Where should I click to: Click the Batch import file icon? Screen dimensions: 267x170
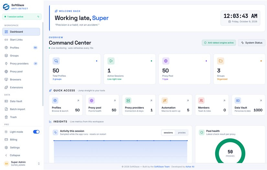click(x=6, y=109)
